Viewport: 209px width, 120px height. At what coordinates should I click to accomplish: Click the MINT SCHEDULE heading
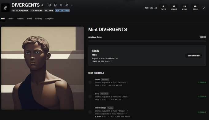(96, 73)
